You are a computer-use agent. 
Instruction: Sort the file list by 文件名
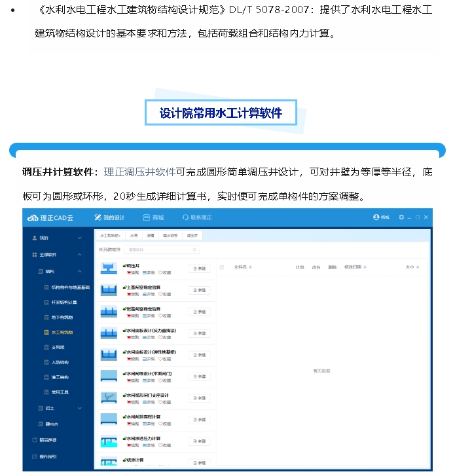tap(243, 267)
